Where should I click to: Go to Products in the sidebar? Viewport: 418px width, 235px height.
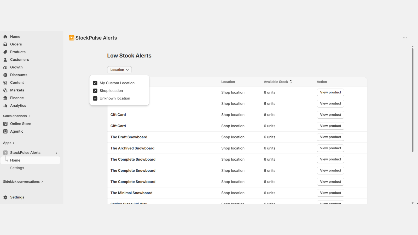pyautogui.click(x=18, y=52)
